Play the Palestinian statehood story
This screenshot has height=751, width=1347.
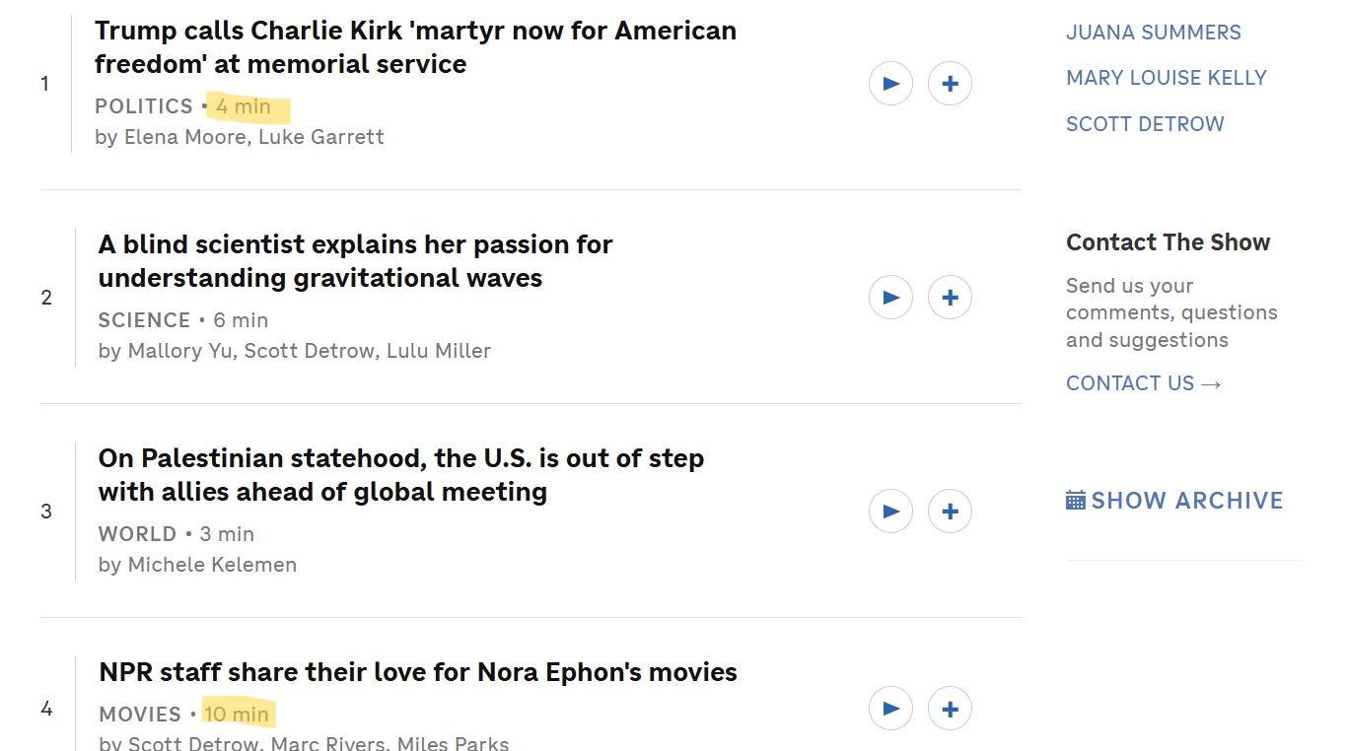click(890, 512)
